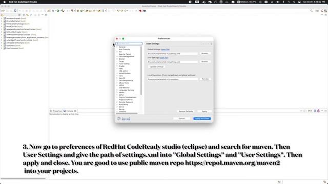328x184 pixels.
Task: Expand the General preferences node
Action: pyautogui.click(x=117, y=47)
